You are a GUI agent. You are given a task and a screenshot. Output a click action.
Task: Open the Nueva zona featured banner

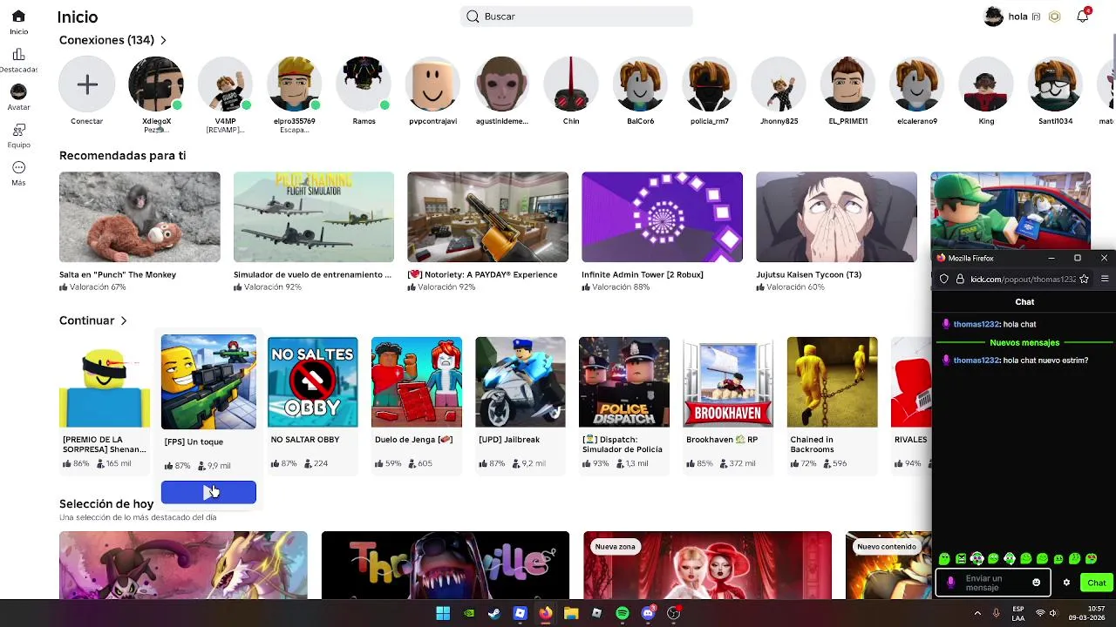click(x=707, y=565)
